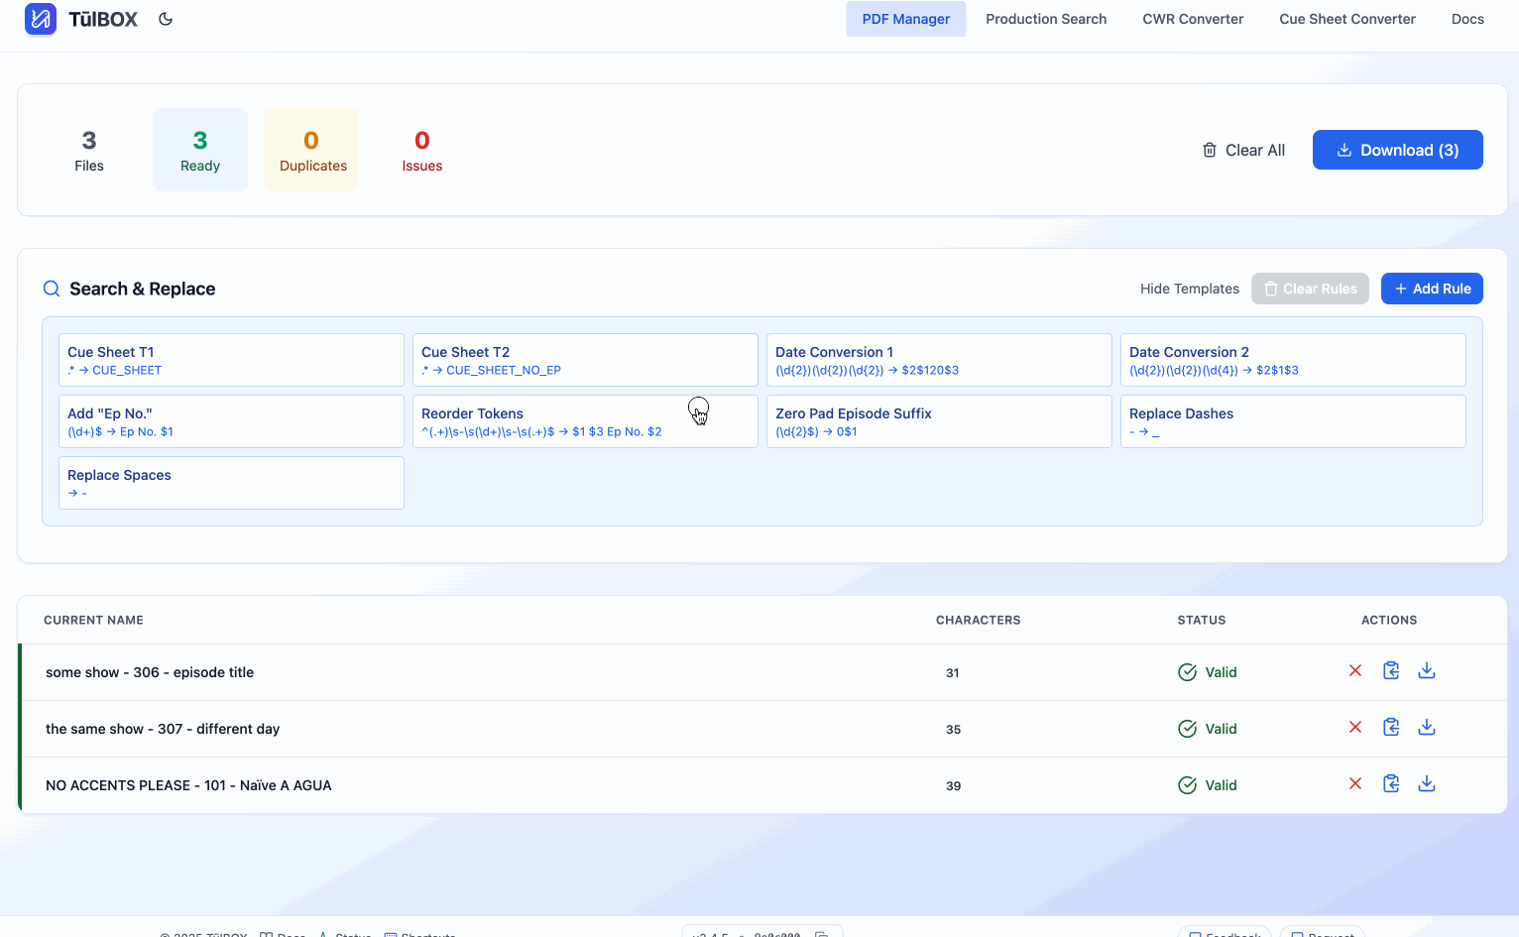Copy name of "some show - 306" via clipboard icon

(x=1391, y=670)
